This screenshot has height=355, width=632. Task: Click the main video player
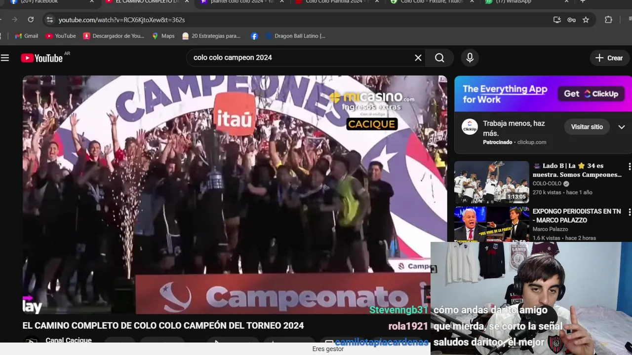point(235,195)
